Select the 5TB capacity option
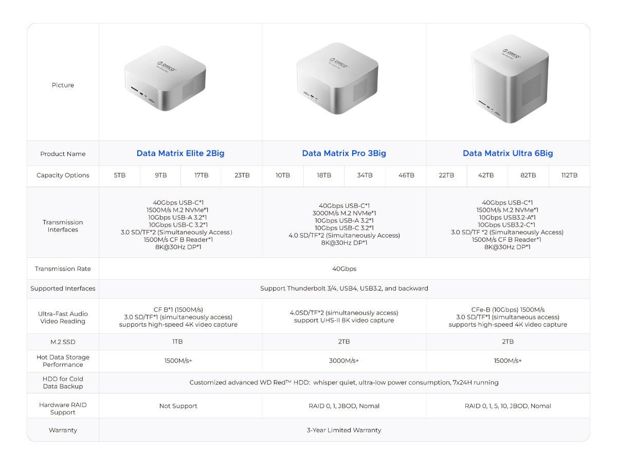Screen dimensions: 617x465 (119, 175)
